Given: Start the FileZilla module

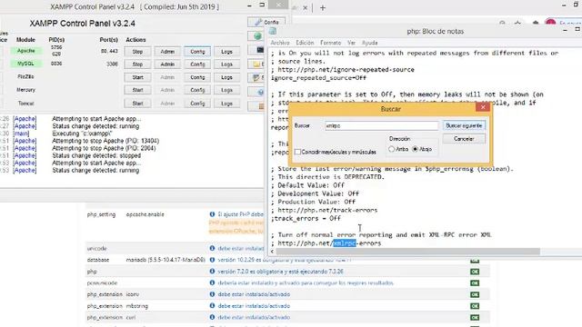Looking at the screenshot, I should [137, 77].
